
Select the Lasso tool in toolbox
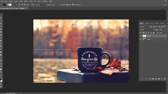tap(1, 23)
